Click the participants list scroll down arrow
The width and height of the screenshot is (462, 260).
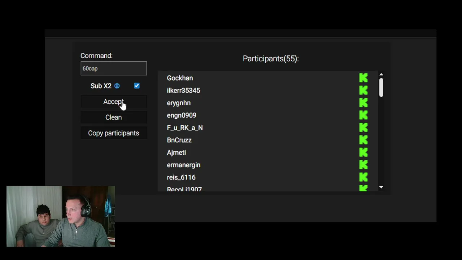pos(381,187)
